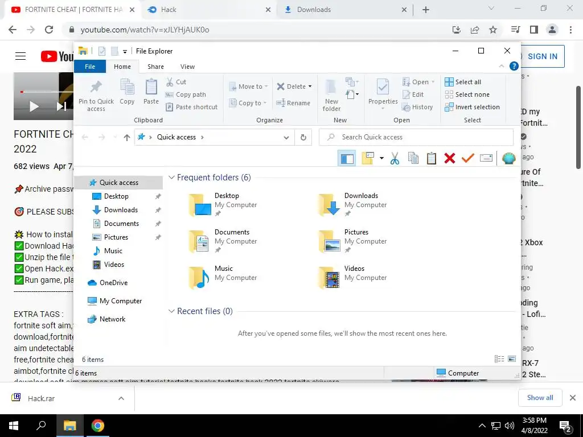Switch to the View ribbon tab
This screenshot has width=583, height=437.
tap(187, 67)
